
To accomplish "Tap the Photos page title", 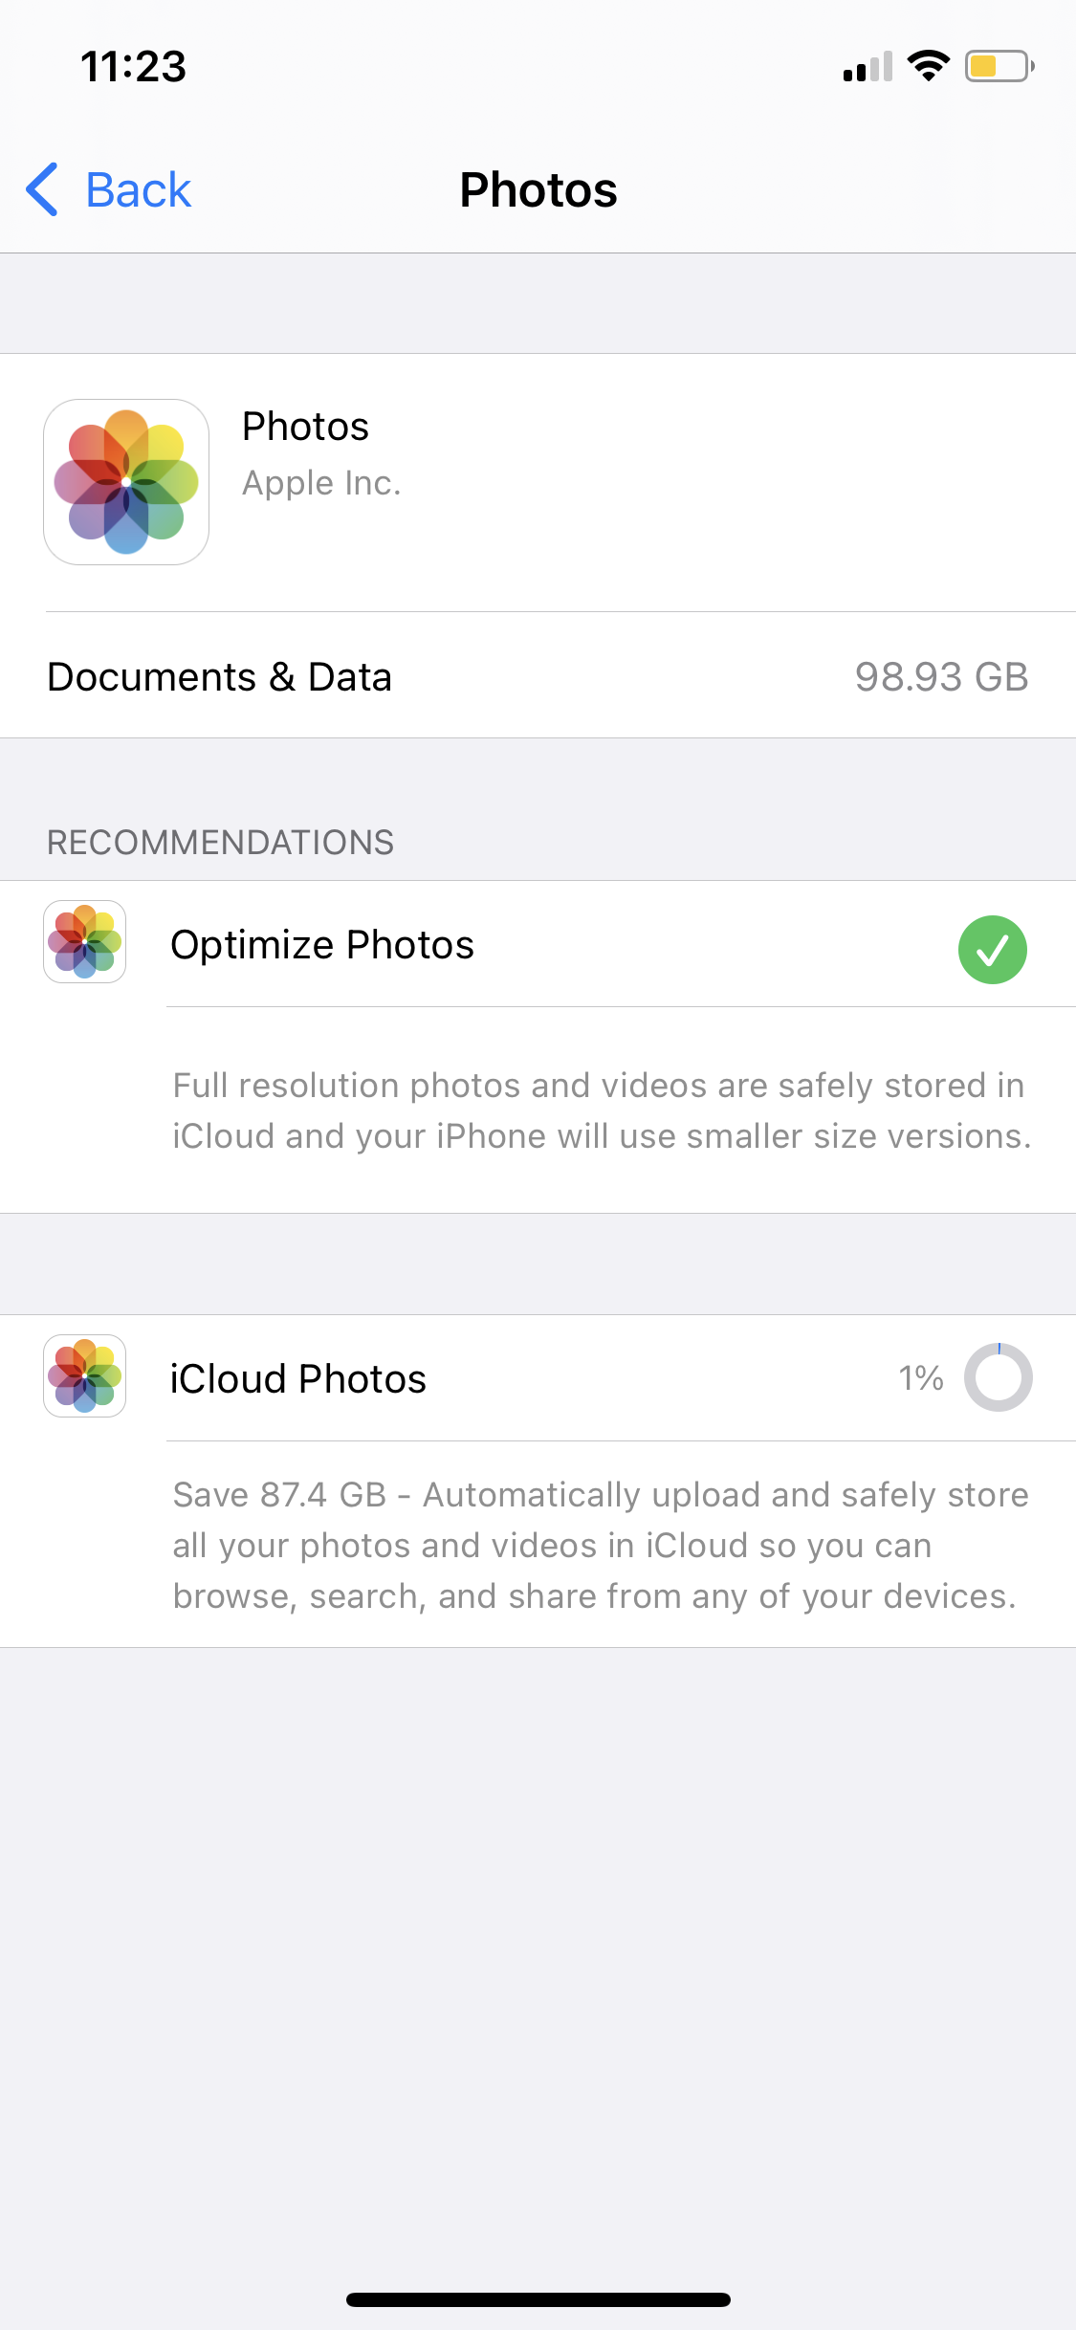I will (x=538, y=189).
